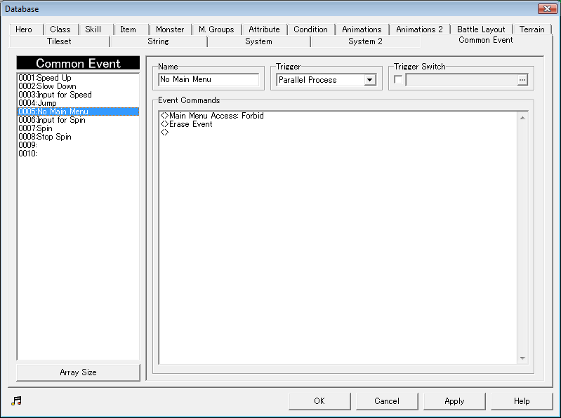561x418 pixels.
Task: Switch to the Monster tab
Action: tap(170, 29)
